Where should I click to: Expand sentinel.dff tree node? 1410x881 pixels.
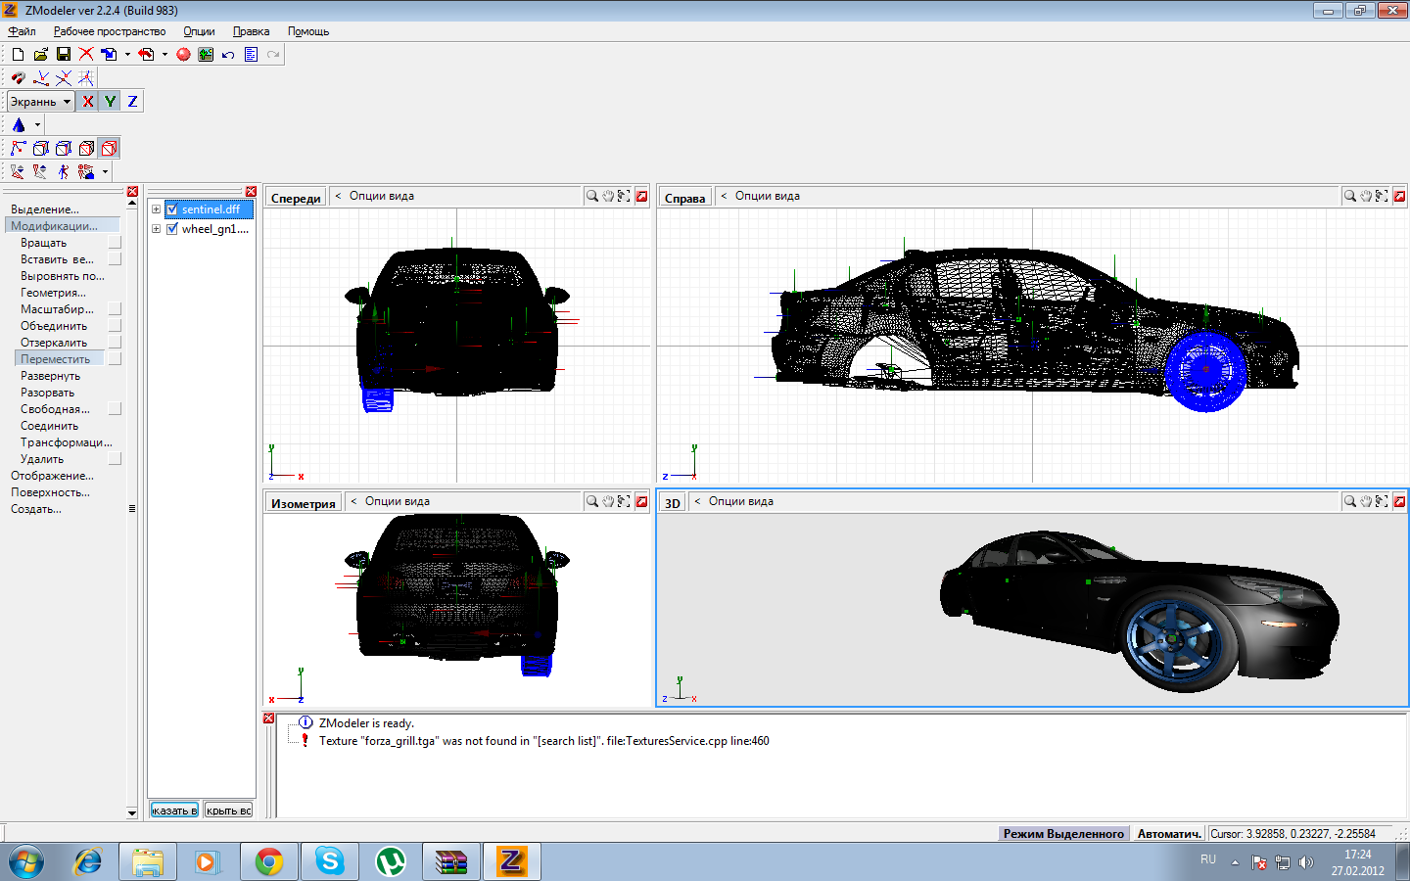156,209
